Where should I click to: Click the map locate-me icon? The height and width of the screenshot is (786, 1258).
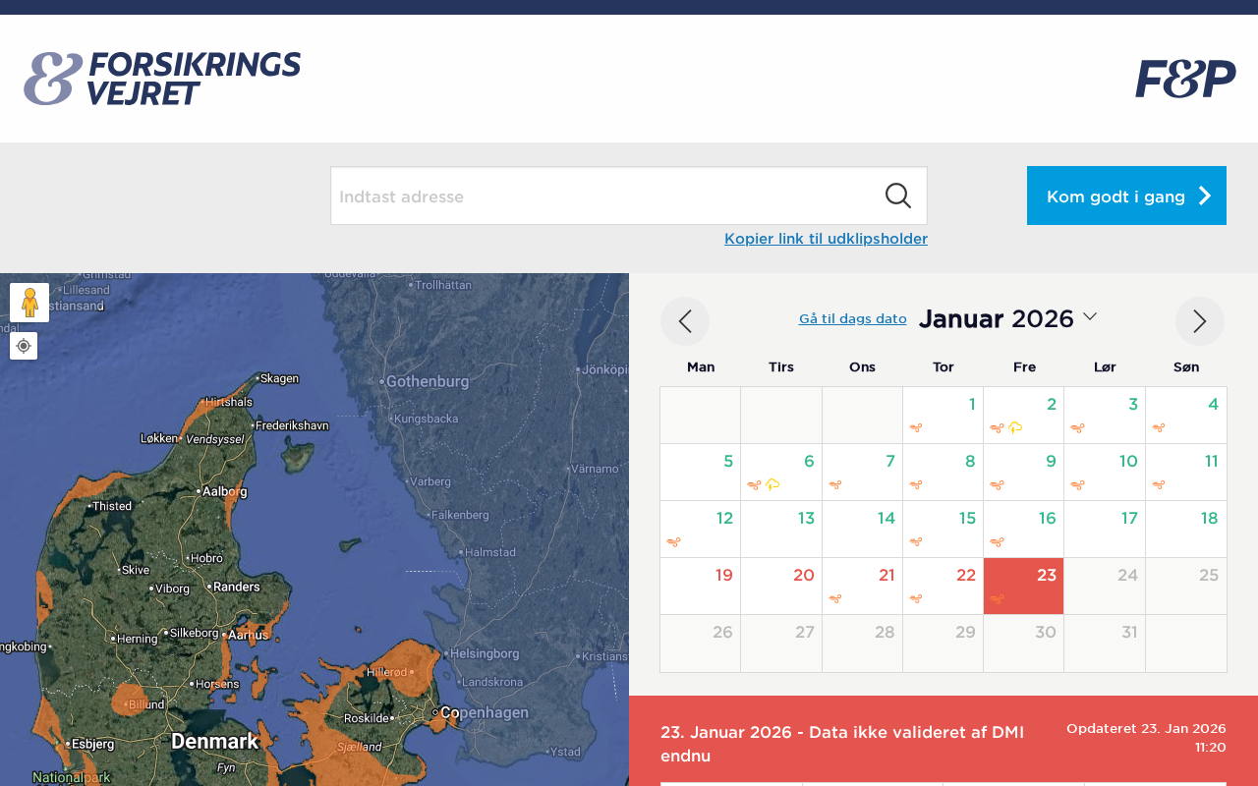(x=24, y=346)
